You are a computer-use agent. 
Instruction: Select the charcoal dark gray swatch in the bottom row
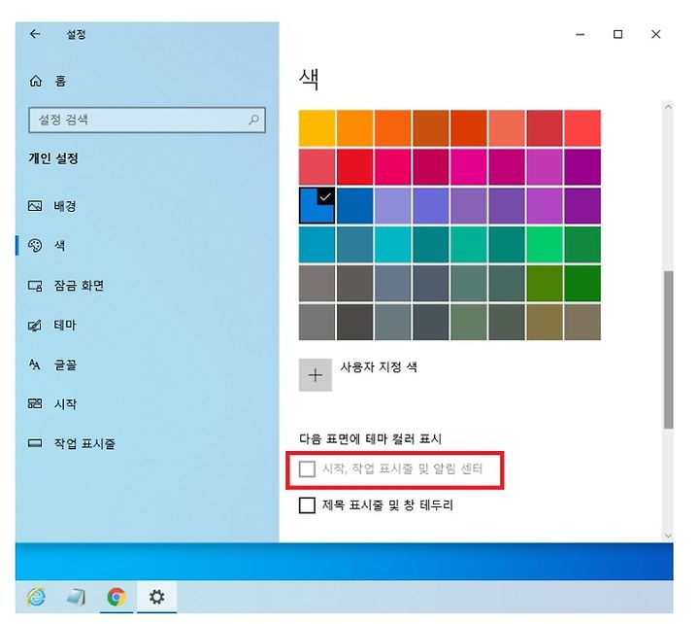click(355, 323)
